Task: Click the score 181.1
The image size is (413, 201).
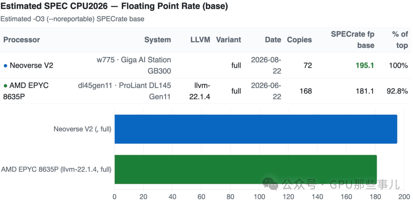Action: click(x=365, y=91)
